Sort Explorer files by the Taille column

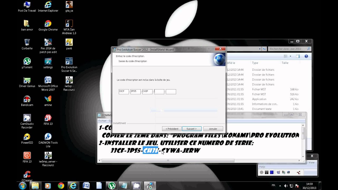coord(285,63)
